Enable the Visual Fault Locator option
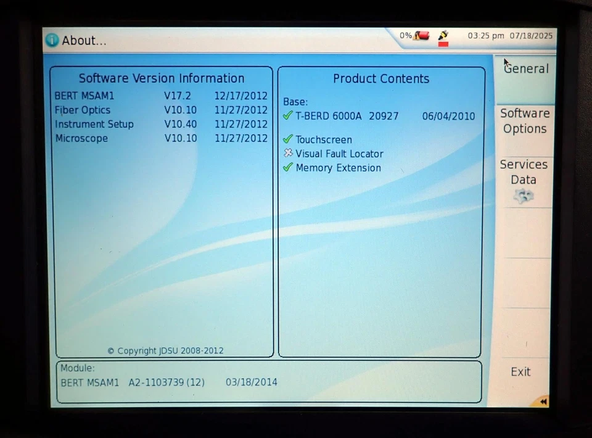This screenshot has width=592, height=438. [339, 154]
